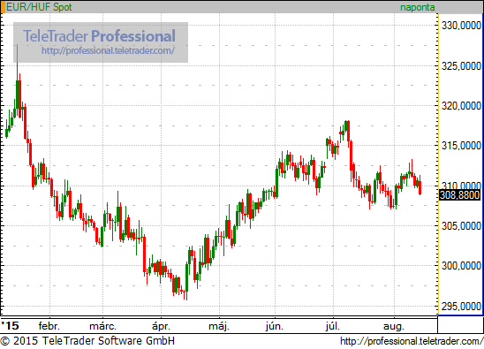
Task: Select the ápr. month marker
Action: (161, 326)
